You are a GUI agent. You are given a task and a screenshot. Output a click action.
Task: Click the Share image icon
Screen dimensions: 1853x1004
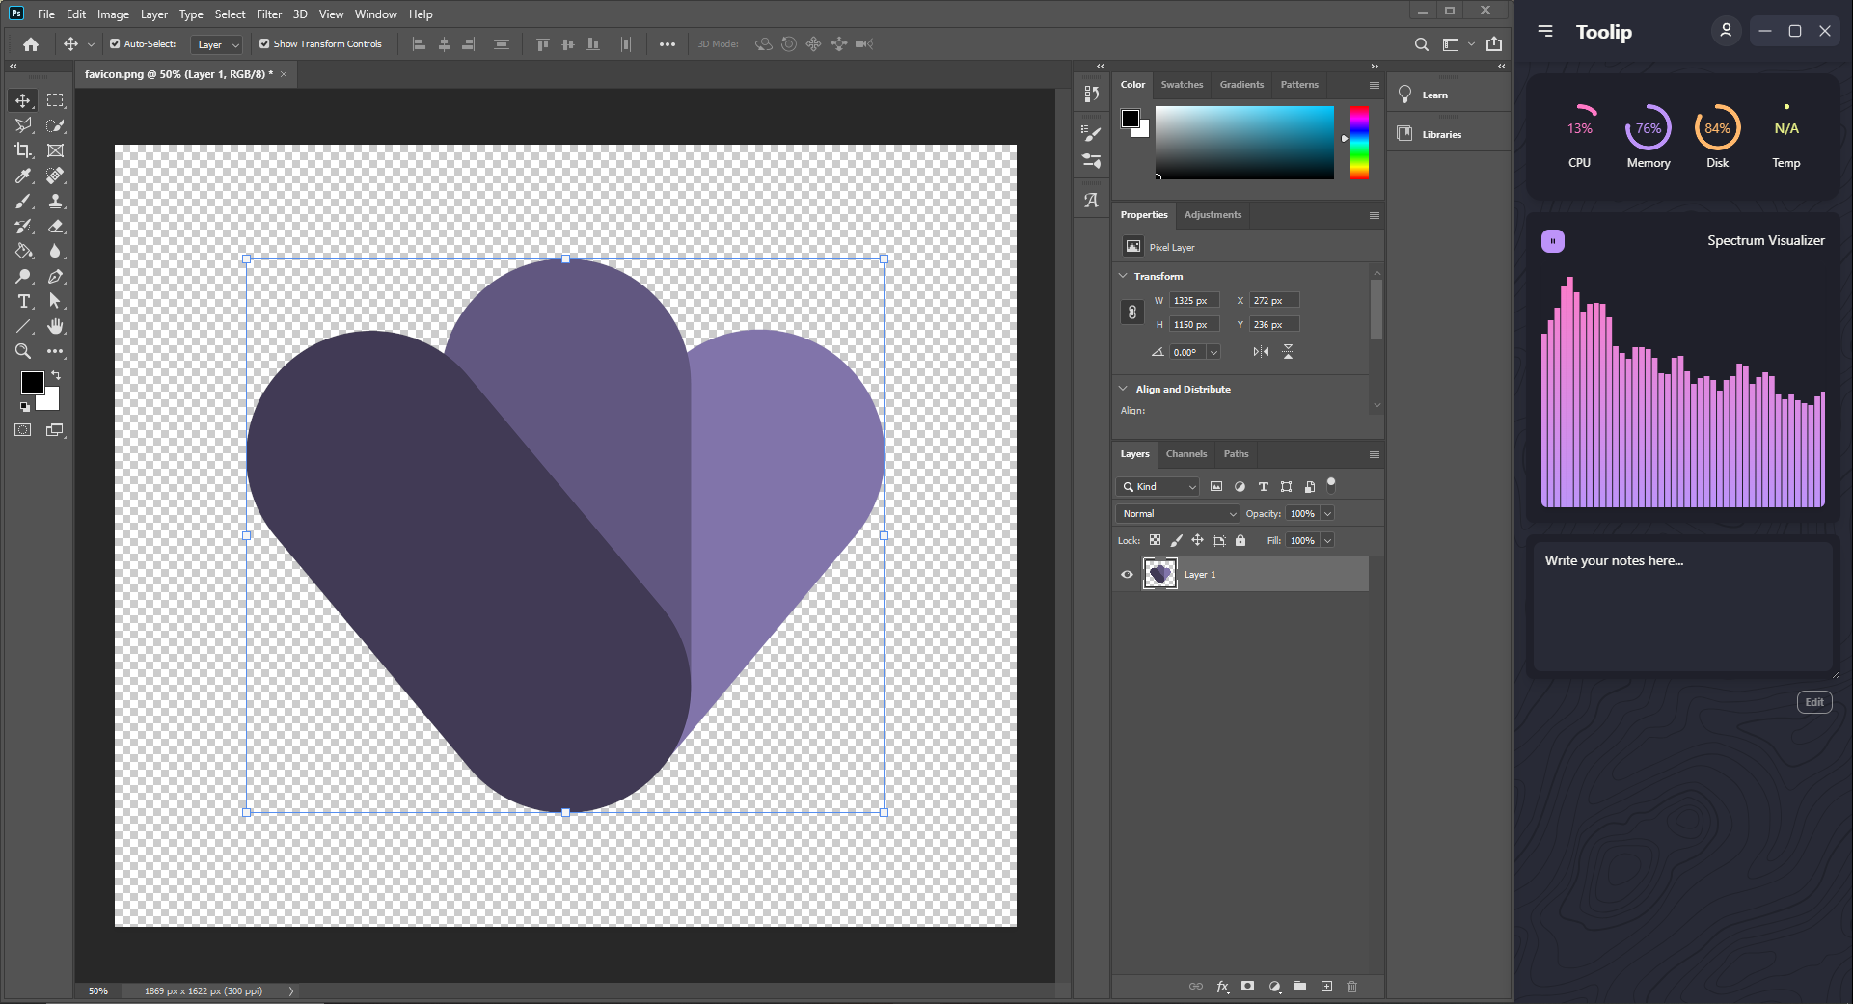[x=1494, y=44]
